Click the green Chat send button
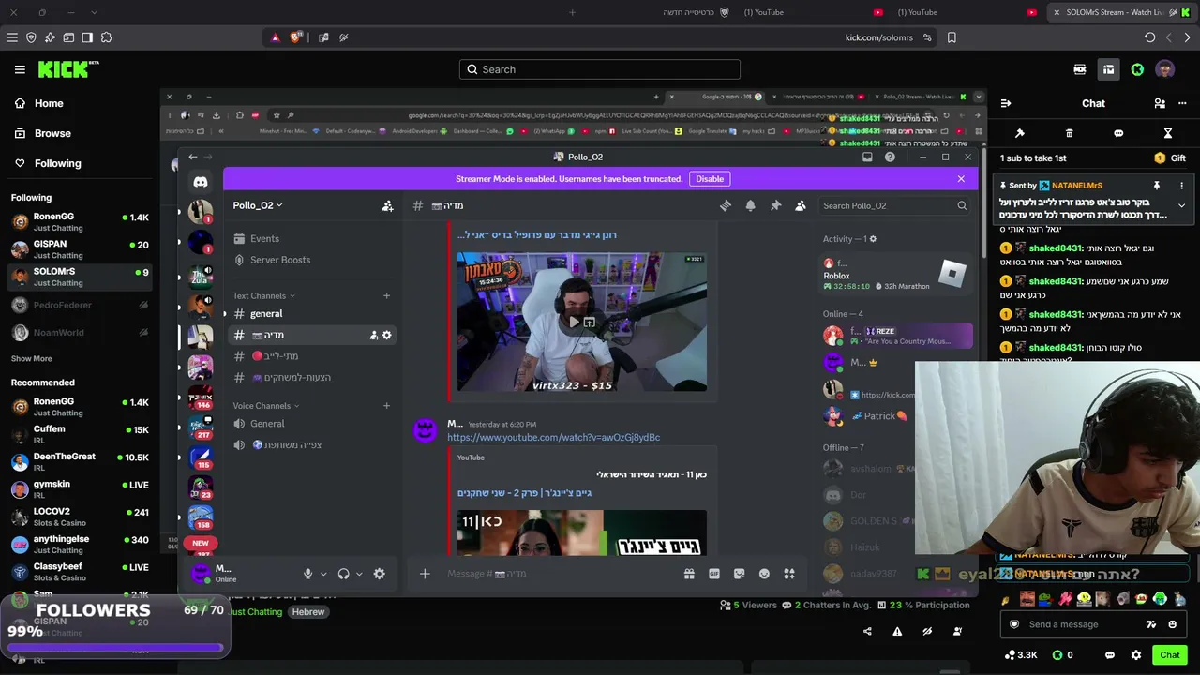The width and height of the screenshot is (1200, 675). point(1170,655)
